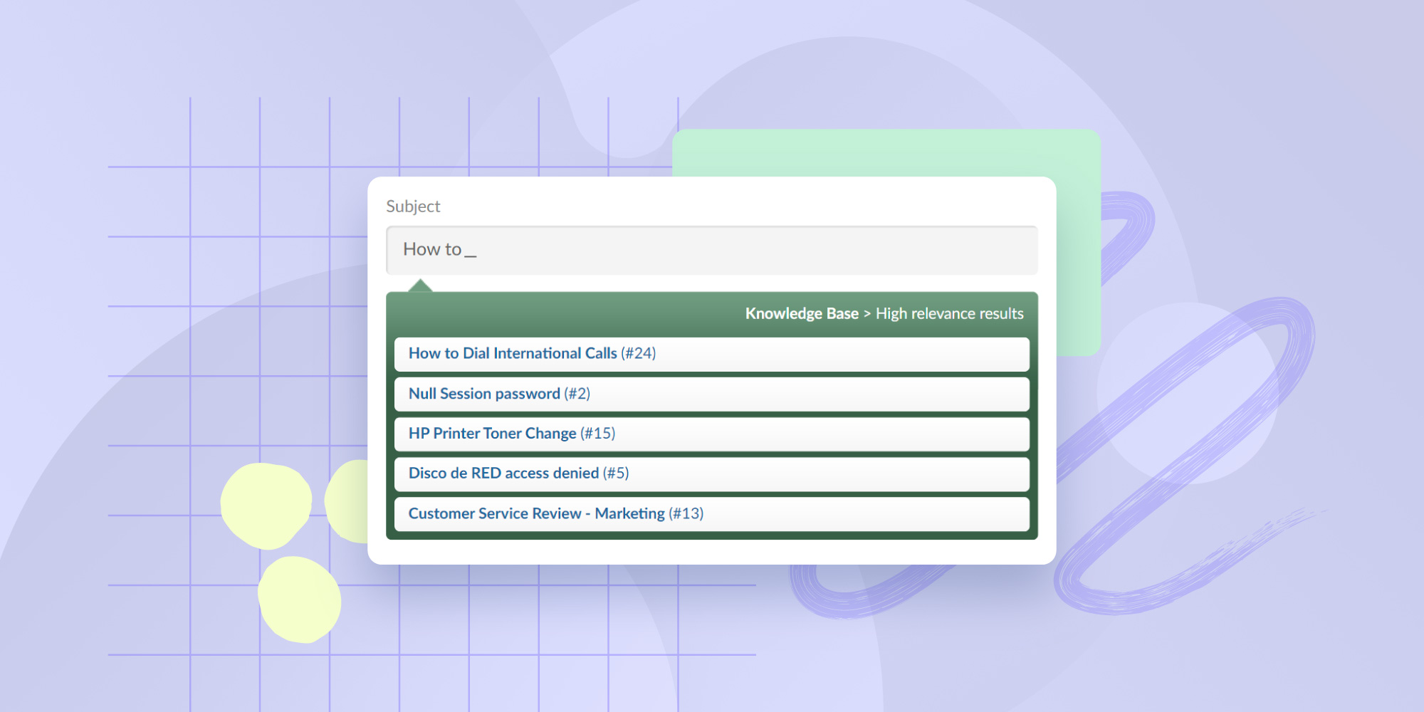Click the (#24) article number
This screenshot has width=1424, height=712.
pos(638,354)
